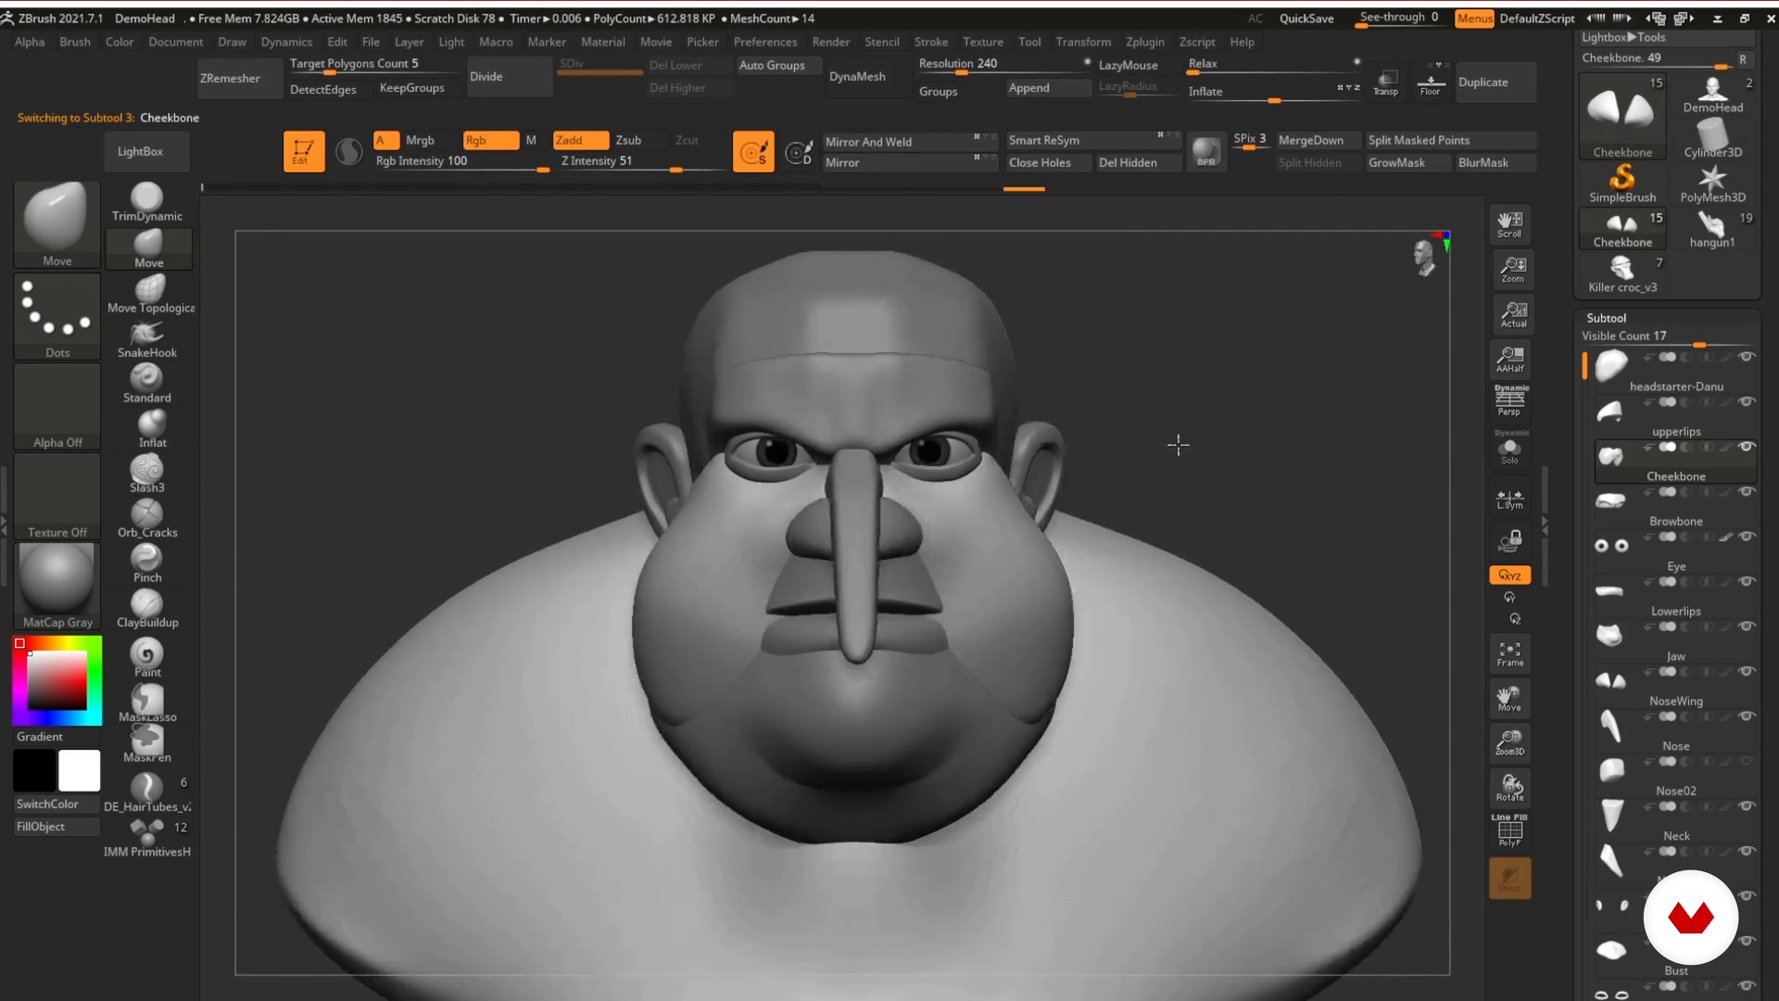Viewport: 1779px width, 1001px height.
Task: Select the Standard brush
Action: (147, 384)
